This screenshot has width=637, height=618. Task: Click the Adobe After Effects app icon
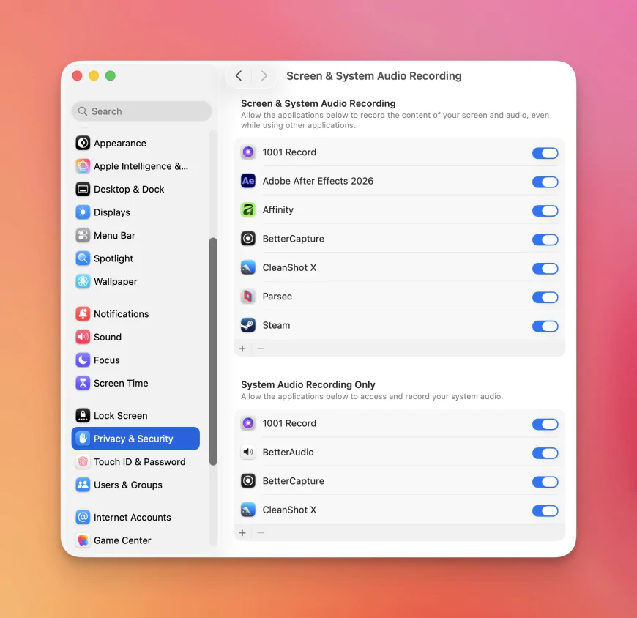point(248,181)
